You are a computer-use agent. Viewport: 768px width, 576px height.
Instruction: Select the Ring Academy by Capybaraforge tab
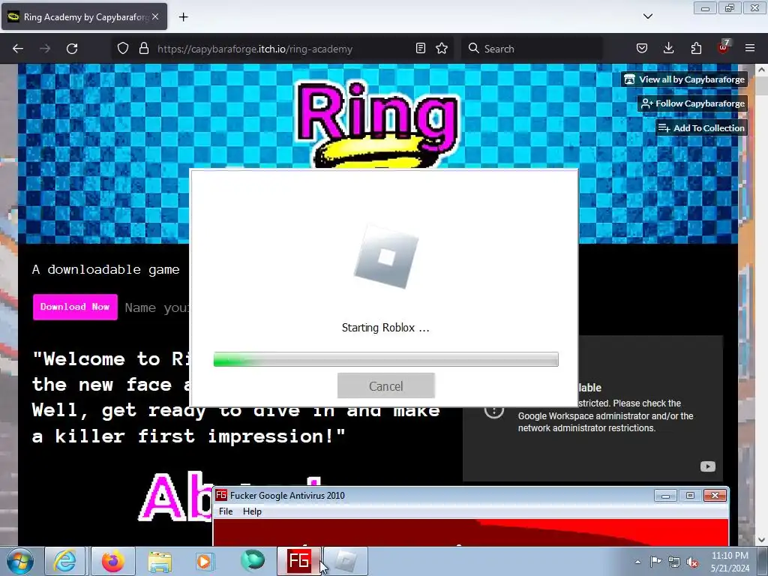[84, 16]
